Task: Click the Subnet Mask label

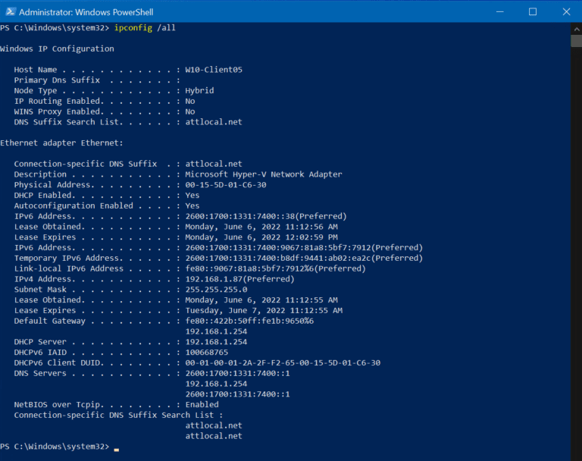Action: pos(40,290)
